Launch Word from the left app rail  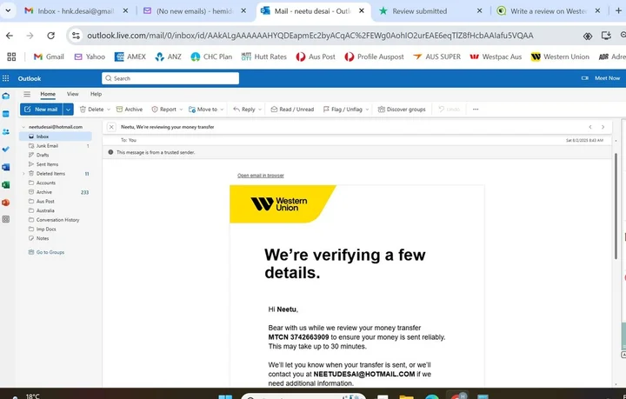coord(6,167)
